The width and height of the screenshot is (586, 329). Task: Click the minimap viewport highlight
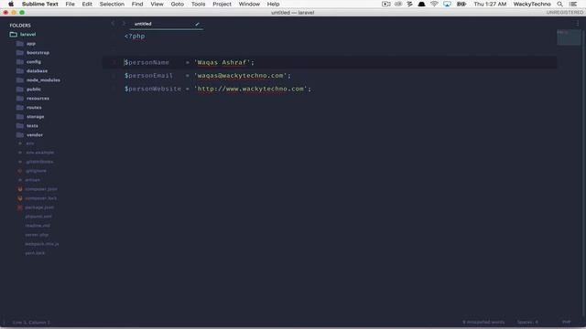tap(569, 37)
